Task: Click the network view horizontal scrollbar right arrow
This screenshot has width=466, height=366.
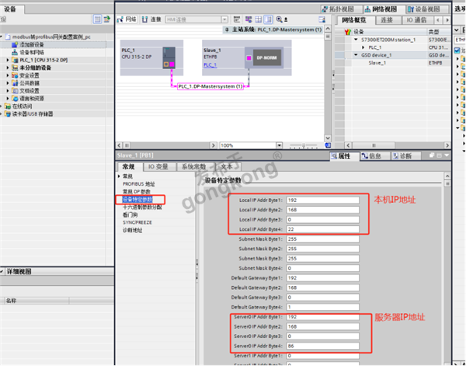Action: pyautogui.click(x=213, y=145)
